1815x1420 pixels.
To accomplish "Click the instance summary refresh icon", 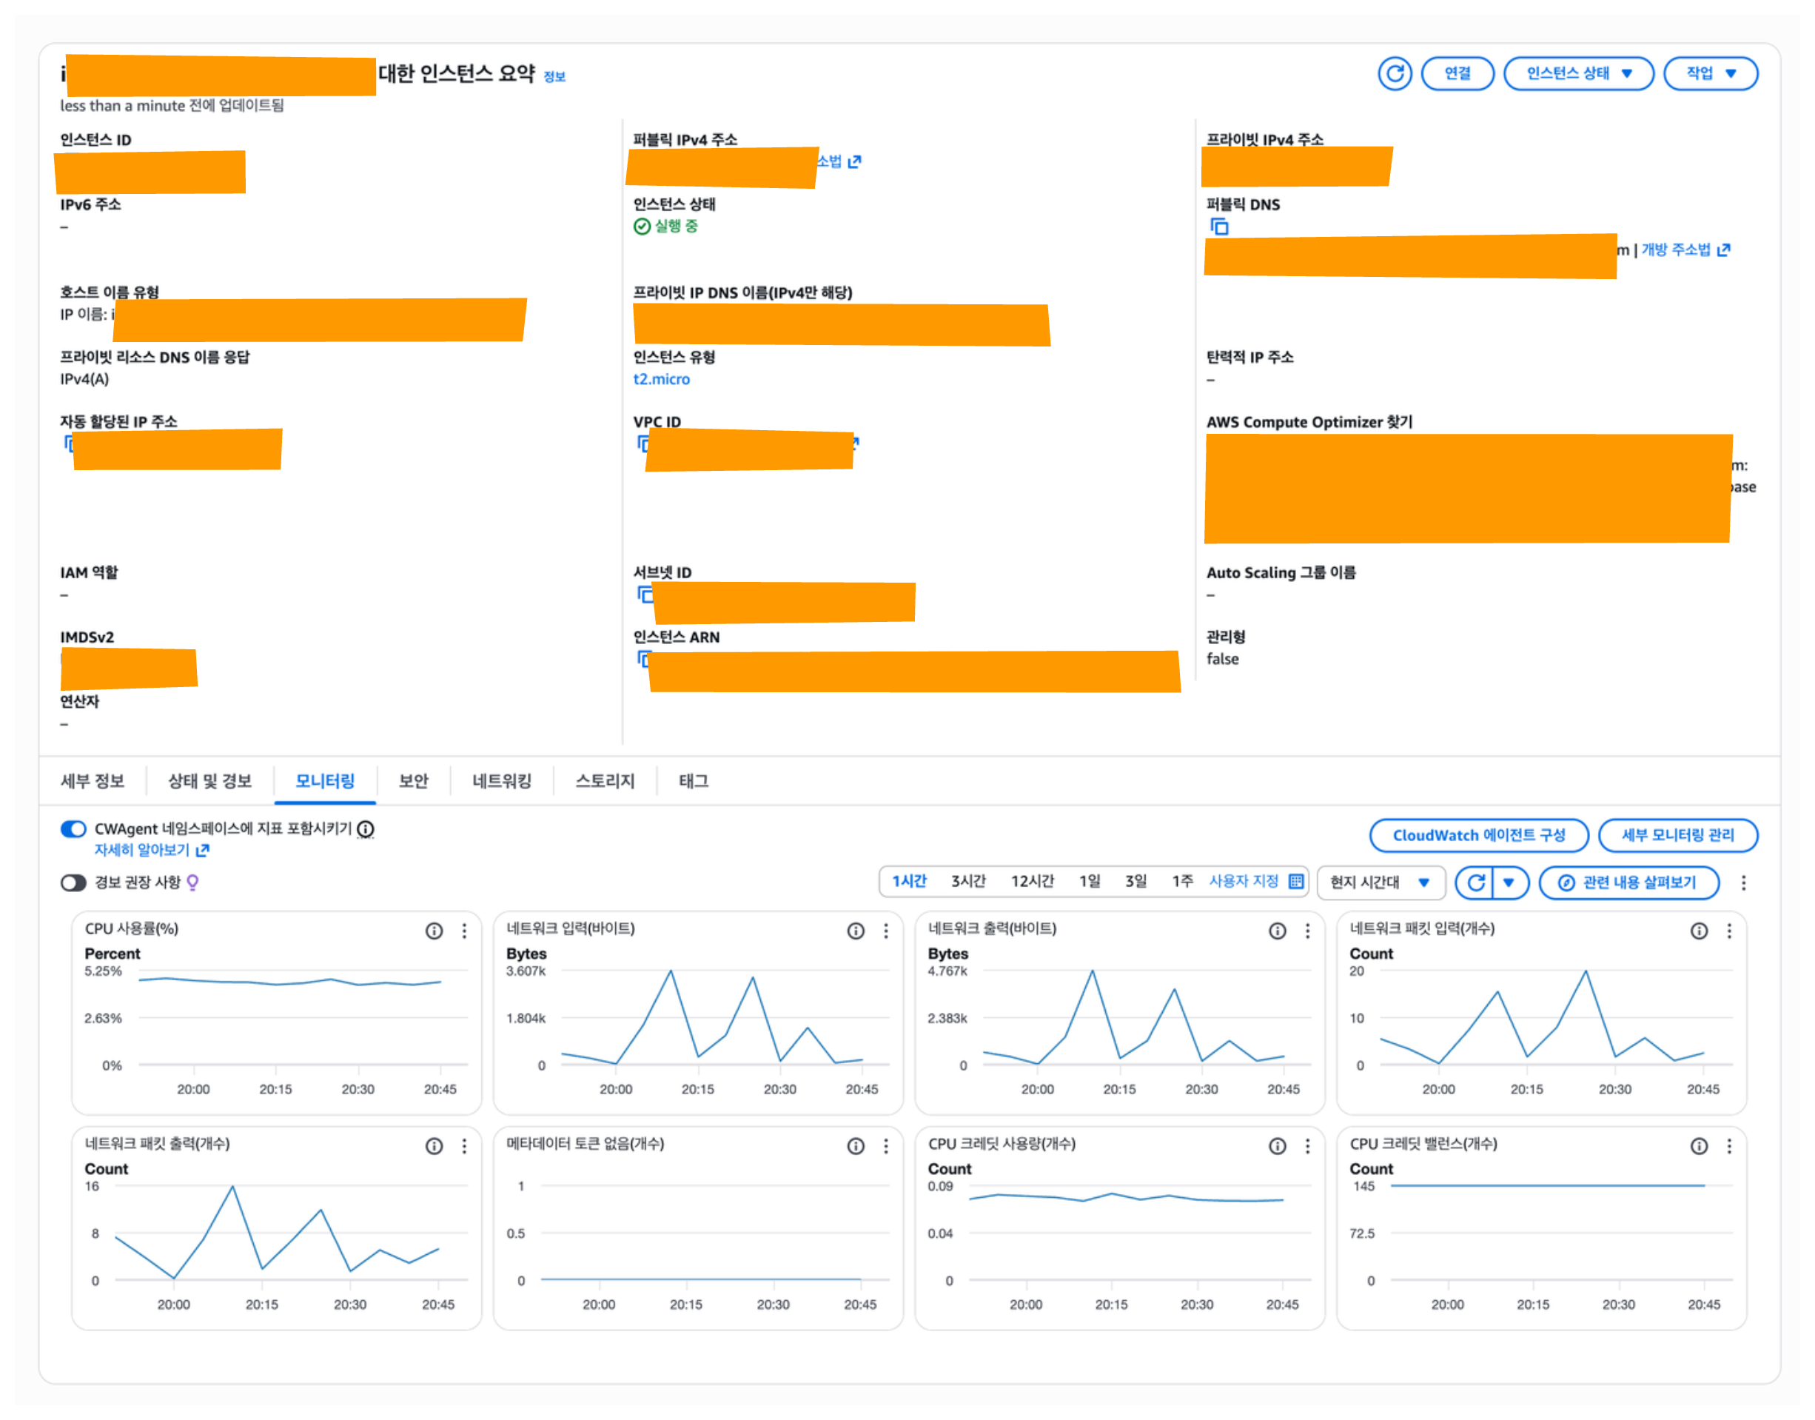I will pos(1395,73).
